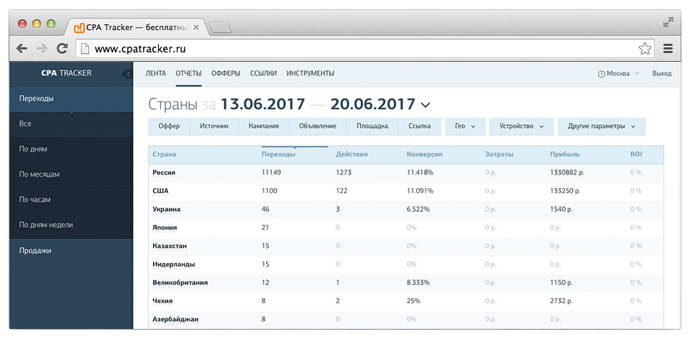Open the Устройство dropdown filter
690x349 pixels.
click(x=522, y=126)
